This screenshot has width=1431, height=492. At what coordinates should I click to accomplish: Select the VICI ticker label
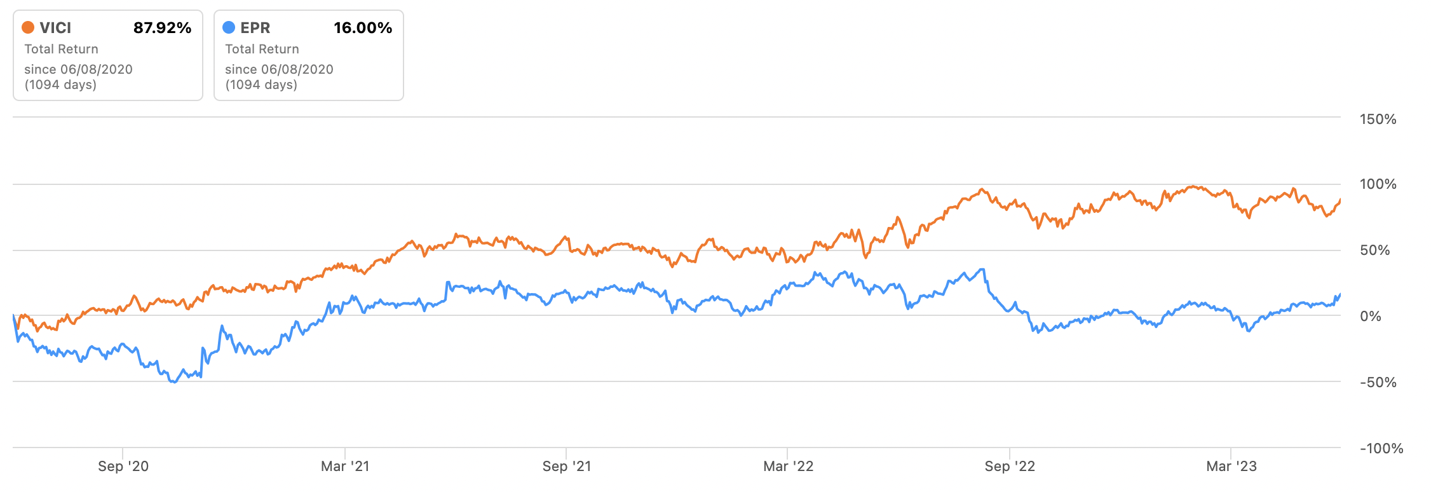click(x=55, y=28)
